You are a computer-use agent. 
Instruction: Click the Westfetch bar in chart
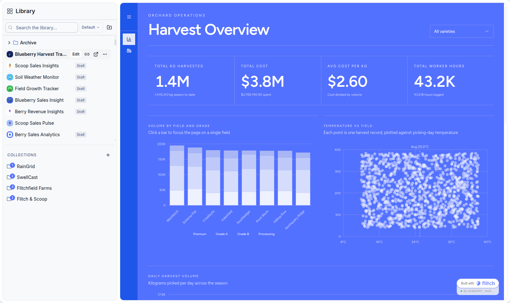(x=177, y=175)
